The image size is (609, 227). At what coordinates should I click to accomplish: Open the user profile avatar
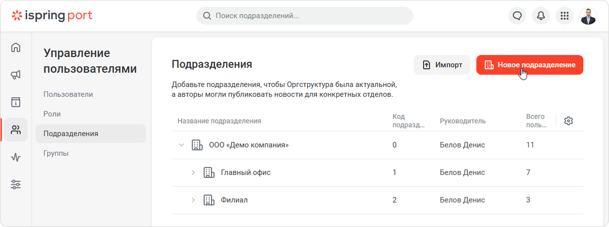[x=588, y=16]
